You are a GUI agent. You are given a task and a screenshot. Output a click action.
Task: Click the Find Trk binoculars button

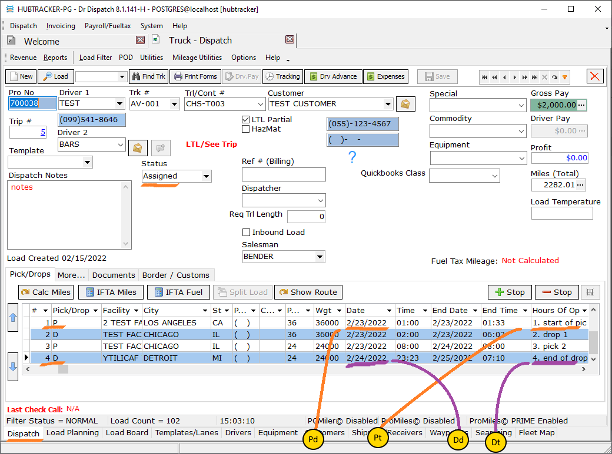click(148, 76)
